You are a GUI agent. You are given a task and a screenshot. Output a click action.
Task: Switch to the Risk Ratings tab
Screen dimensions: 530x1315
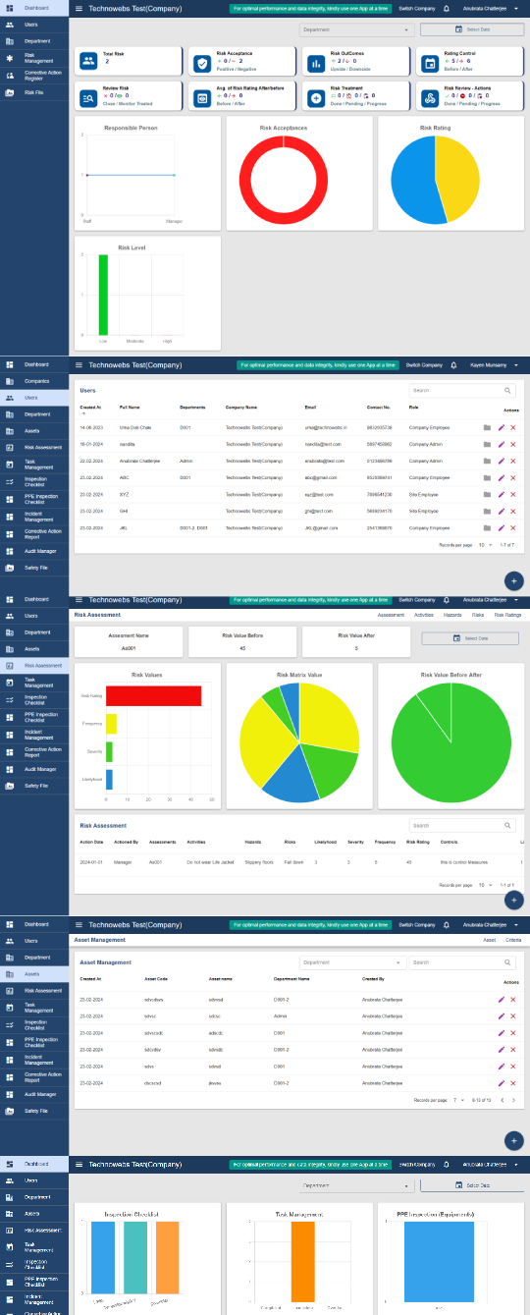tap(507, 615)
